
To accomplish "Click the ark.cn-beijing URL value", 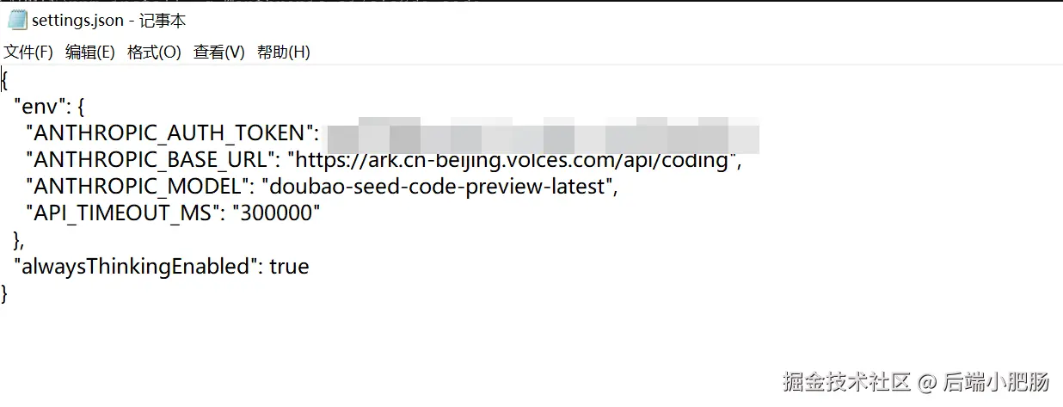I will (x=513, y=160).
